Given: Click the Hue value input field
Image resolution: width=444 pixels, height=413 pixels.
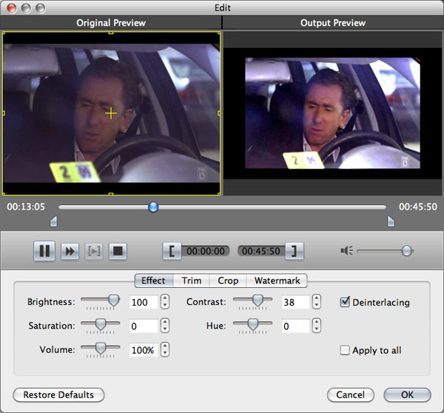Looking at the screenshot, I should point(295,326).
